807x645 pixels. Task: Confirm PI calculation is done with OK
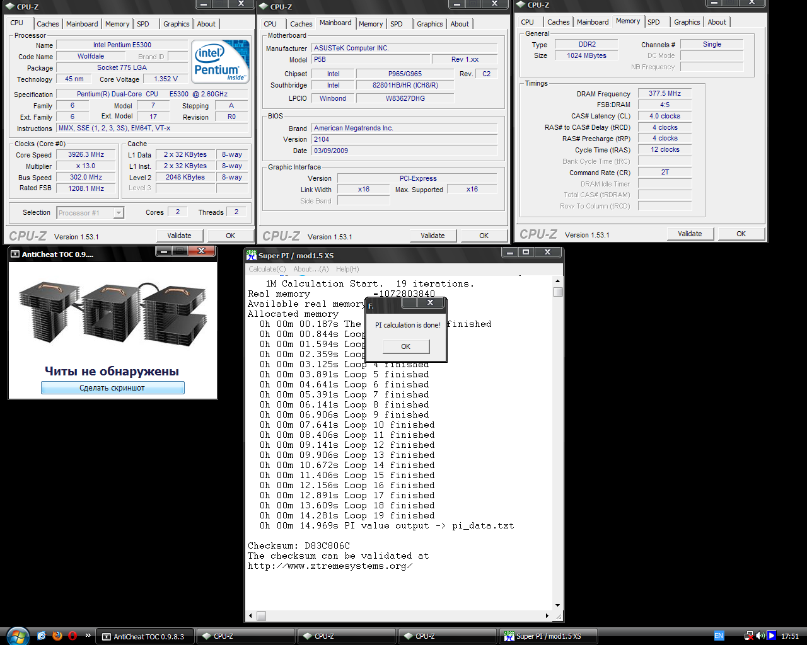coord(406,346)
